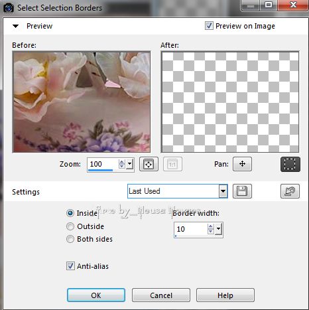The width and height of the screenshot is (309, 310).
Task: Select the Outside radio button
Action: coord(70,226)
